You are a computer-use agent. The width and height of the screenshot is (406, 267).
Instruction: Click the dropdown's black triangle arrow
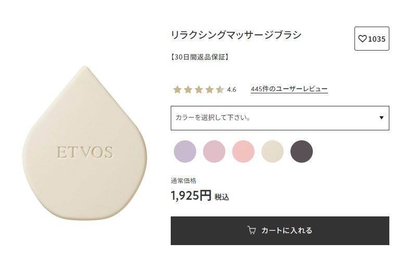pyautogui.click(x=382, y=118)
